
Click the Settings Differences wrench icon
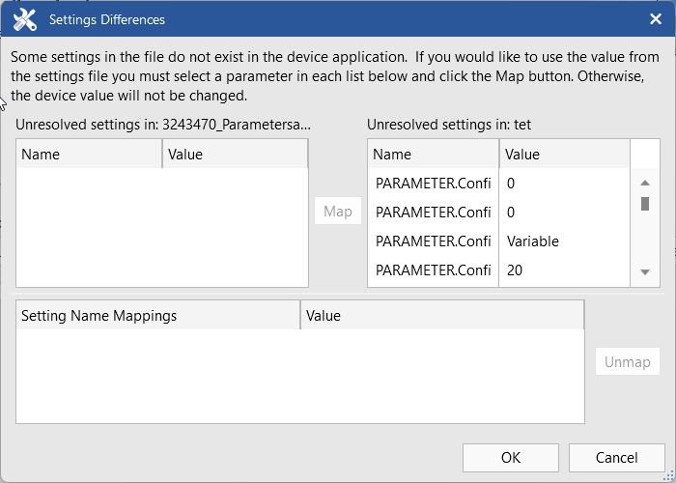pos(25,19)
